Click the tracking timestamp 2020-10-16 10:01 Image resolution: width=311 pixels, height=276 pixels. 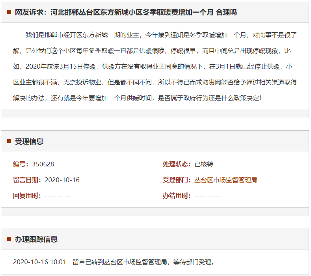[x=39, y=262]
